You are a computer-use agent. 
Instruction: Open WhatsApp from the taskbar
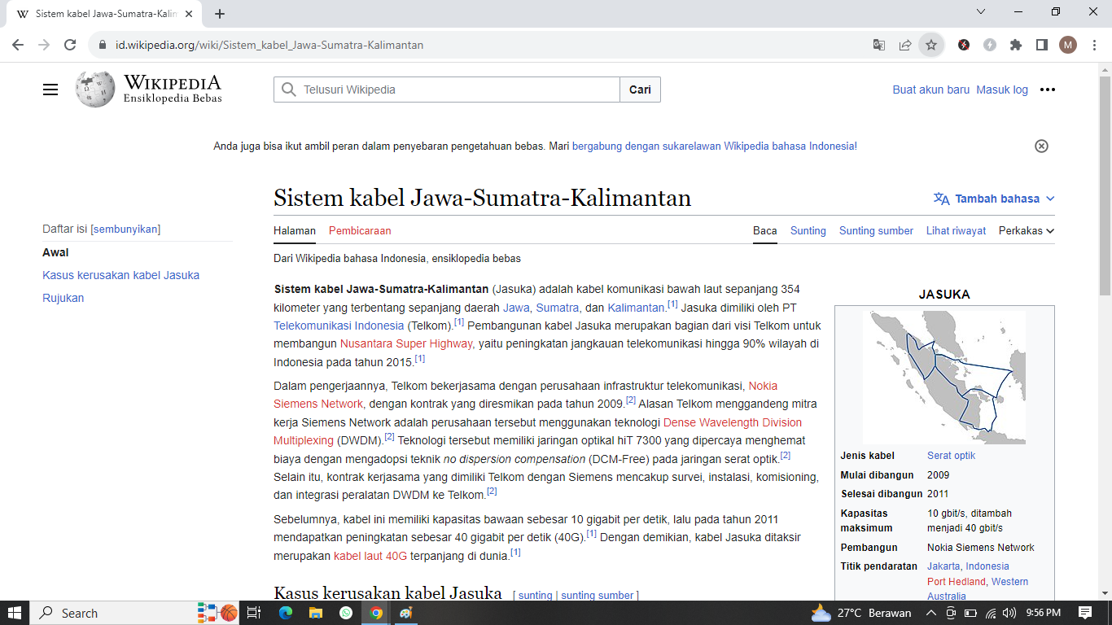click(346, 613)
